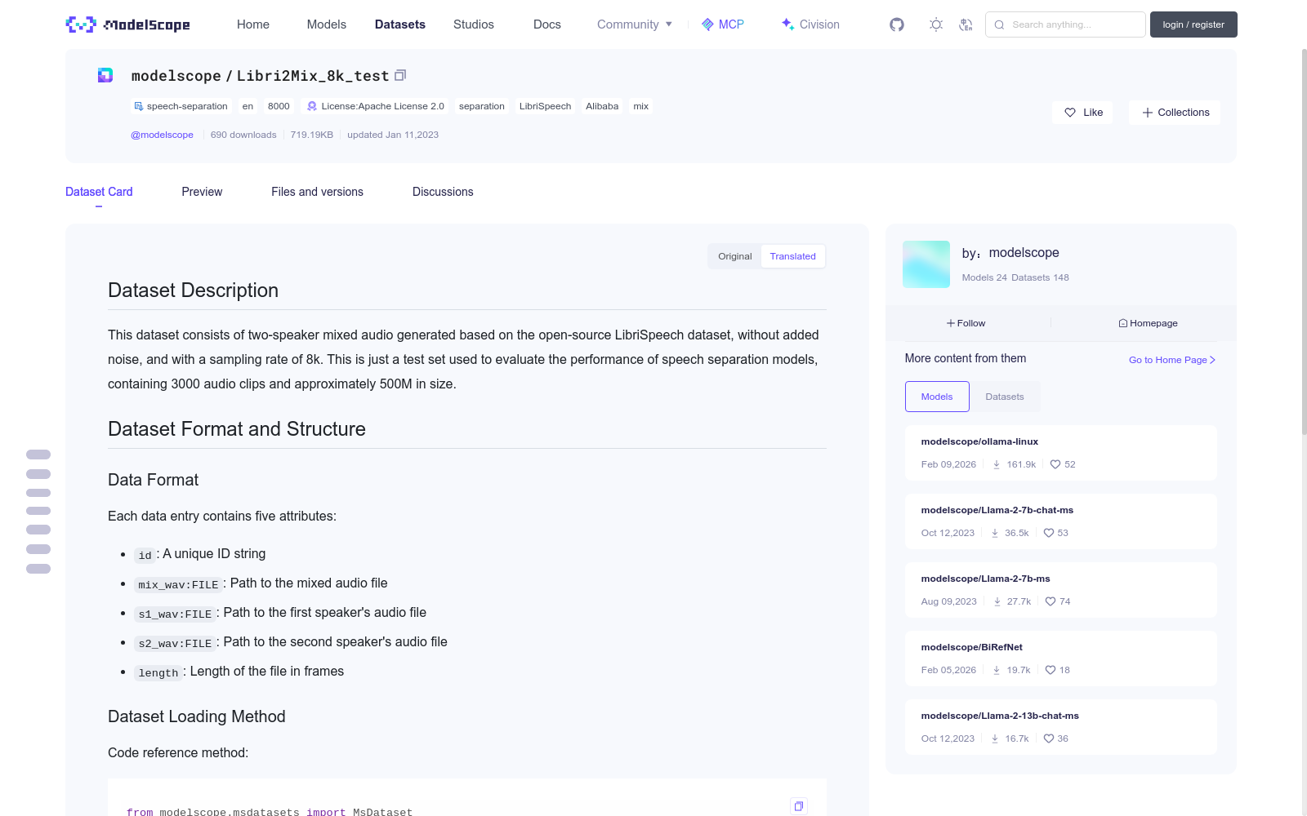Click the dataset avatar icon beside the title
Image resolution: width=1307 pixels, height=816 pixels.
click(x=105, y=75)
